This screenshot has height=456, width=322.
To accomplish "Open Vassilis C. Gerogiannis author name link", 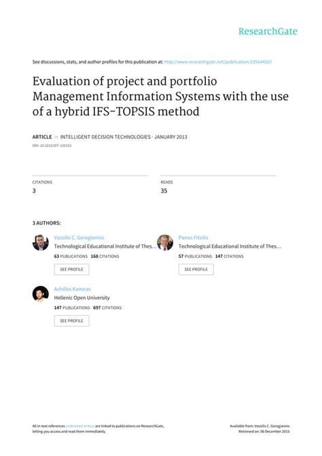I will (79, 238).
